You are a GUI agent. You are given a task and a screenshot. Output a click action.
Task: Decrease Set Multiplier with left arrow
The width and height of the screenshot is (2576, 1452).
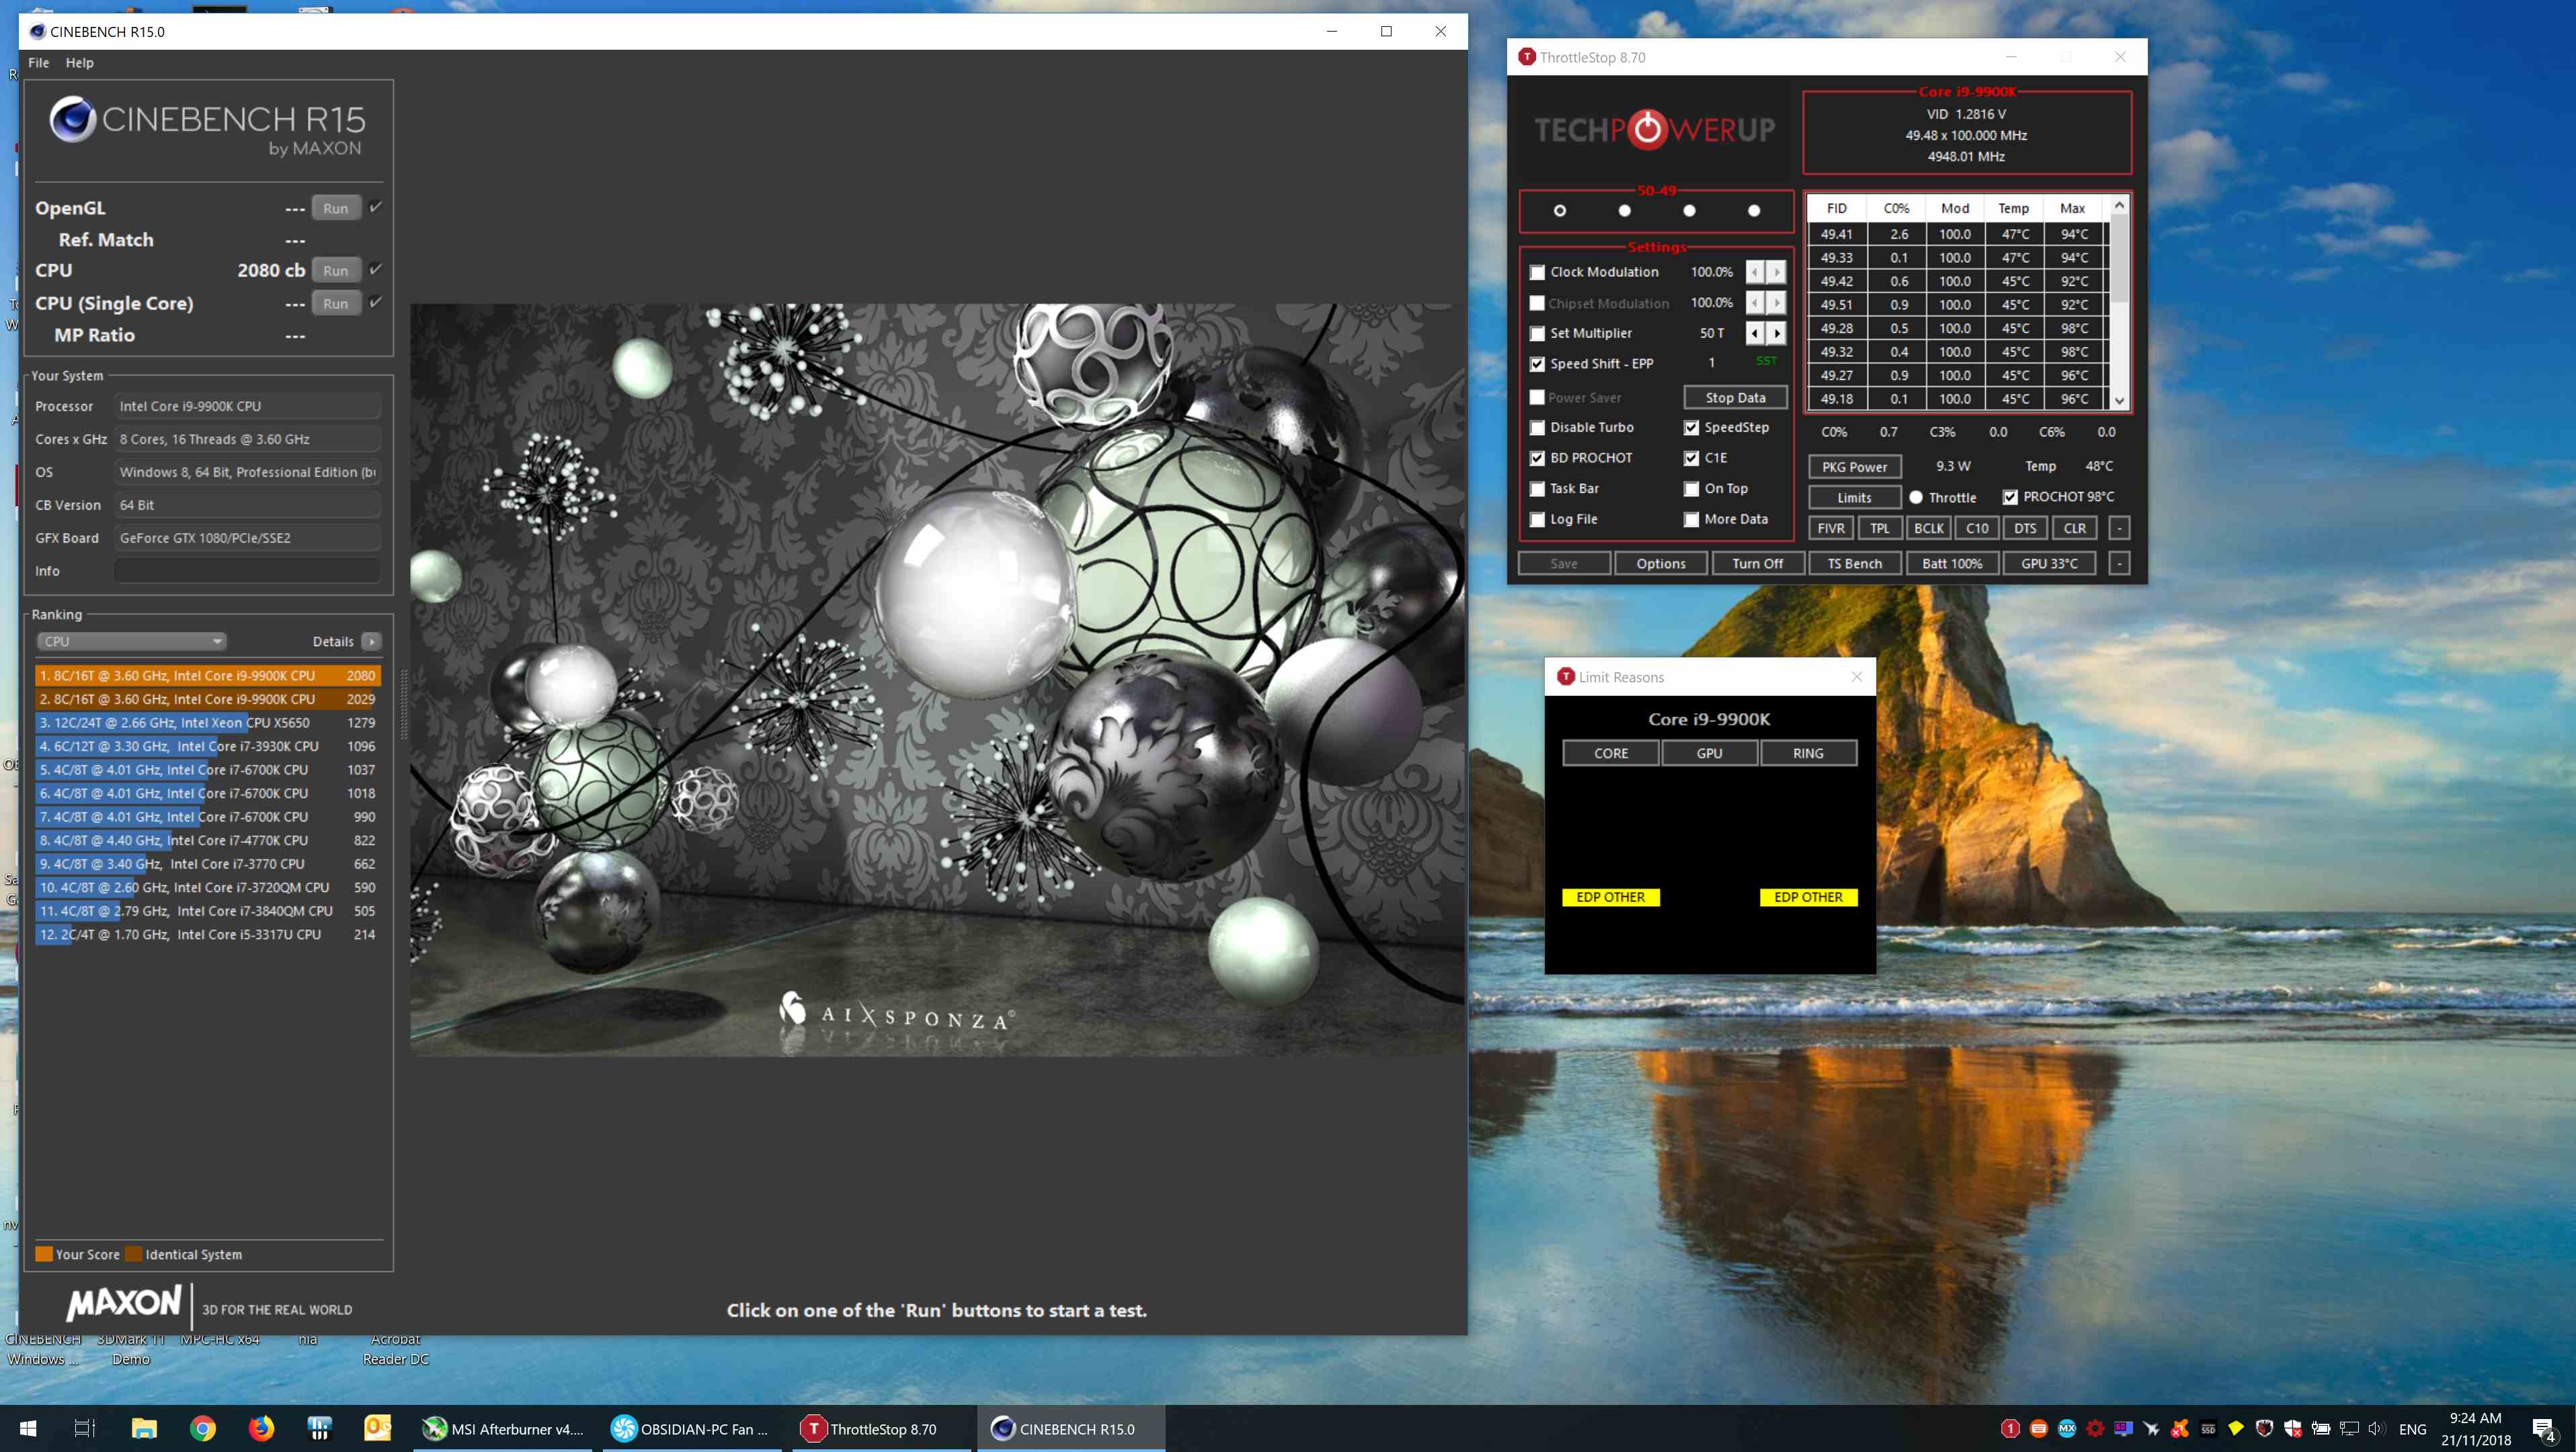1755,333
